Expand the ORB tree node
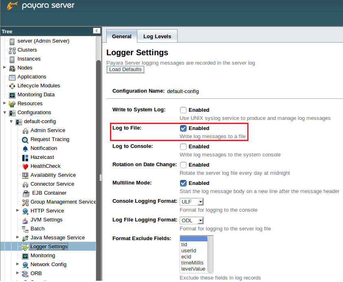Viewport: 343px width, 282px height. click(18, 273)
